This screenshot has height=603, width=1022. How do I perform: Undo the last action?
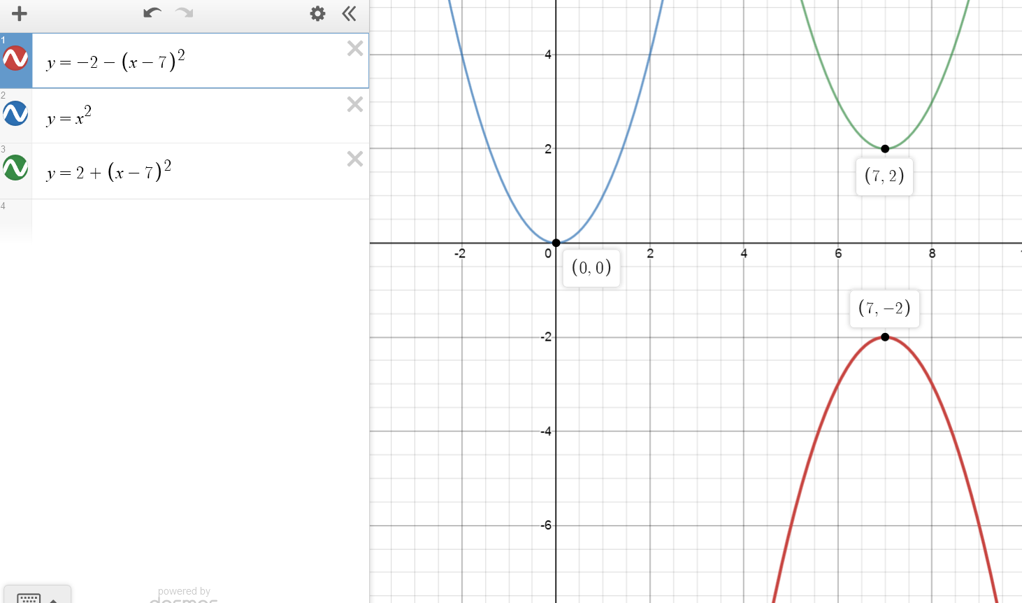pos(152,13)
